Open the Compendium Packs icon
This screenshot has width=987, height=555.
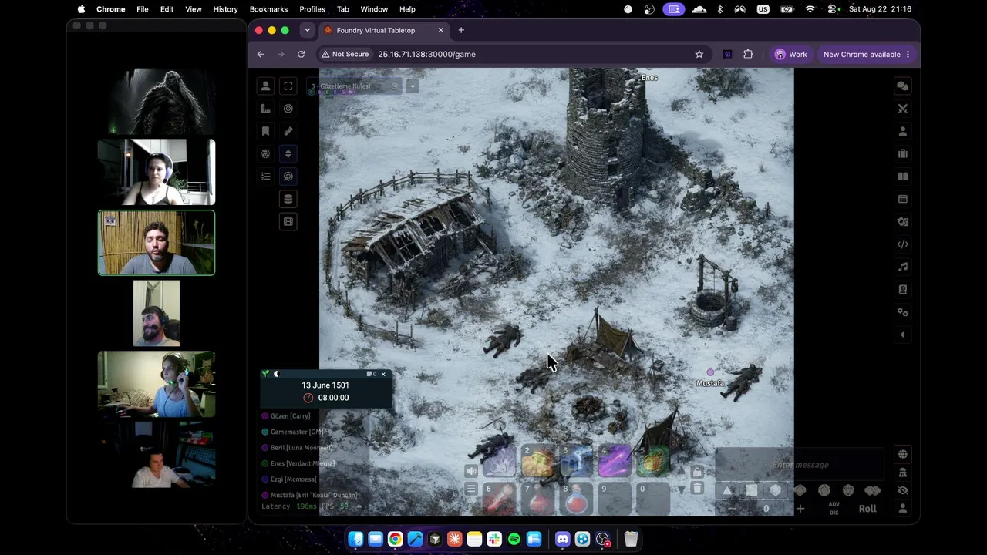903,289
